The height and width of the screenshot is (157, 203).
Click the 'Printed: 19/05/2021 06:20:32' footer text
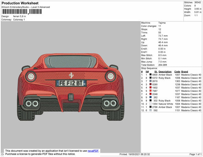pyautogui.click(x=135, y=154)
